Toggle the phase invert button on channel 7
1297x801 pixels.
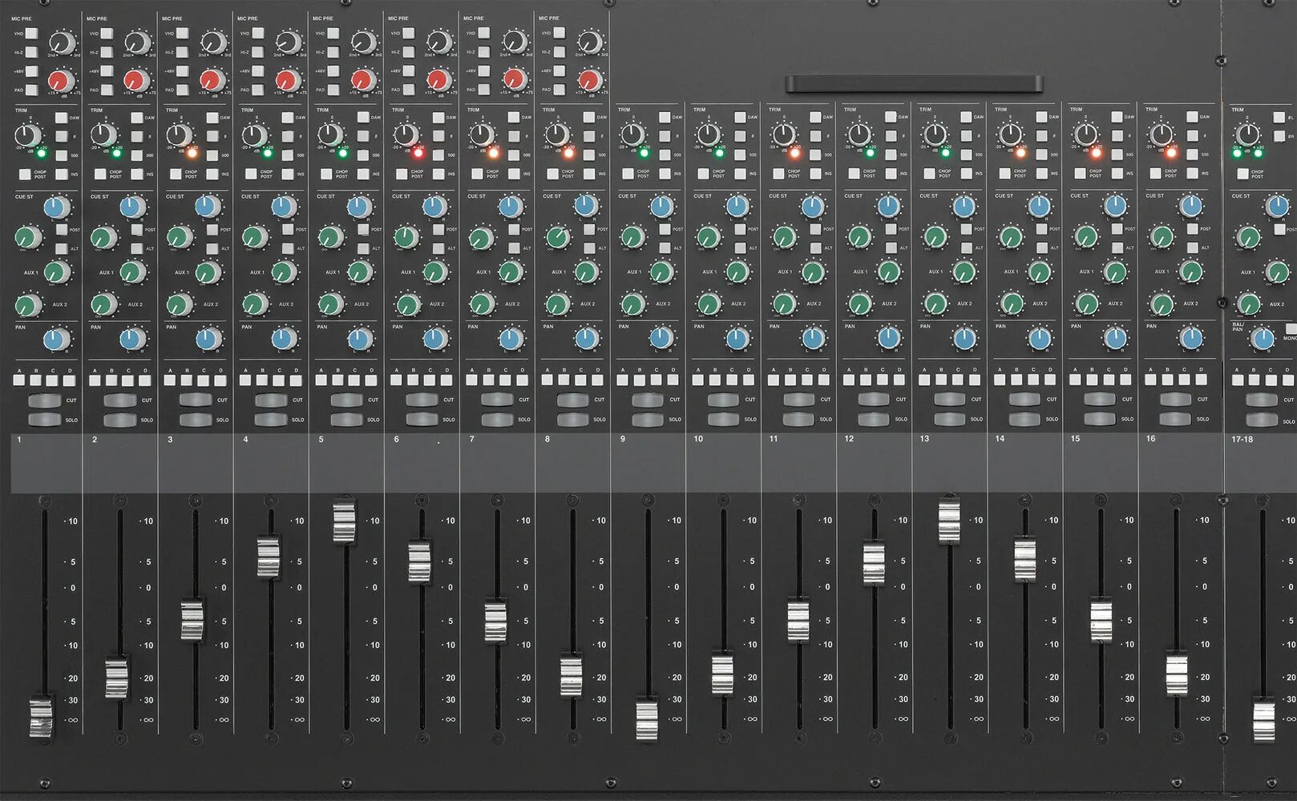pyautogui.click(x=514, y=136)
